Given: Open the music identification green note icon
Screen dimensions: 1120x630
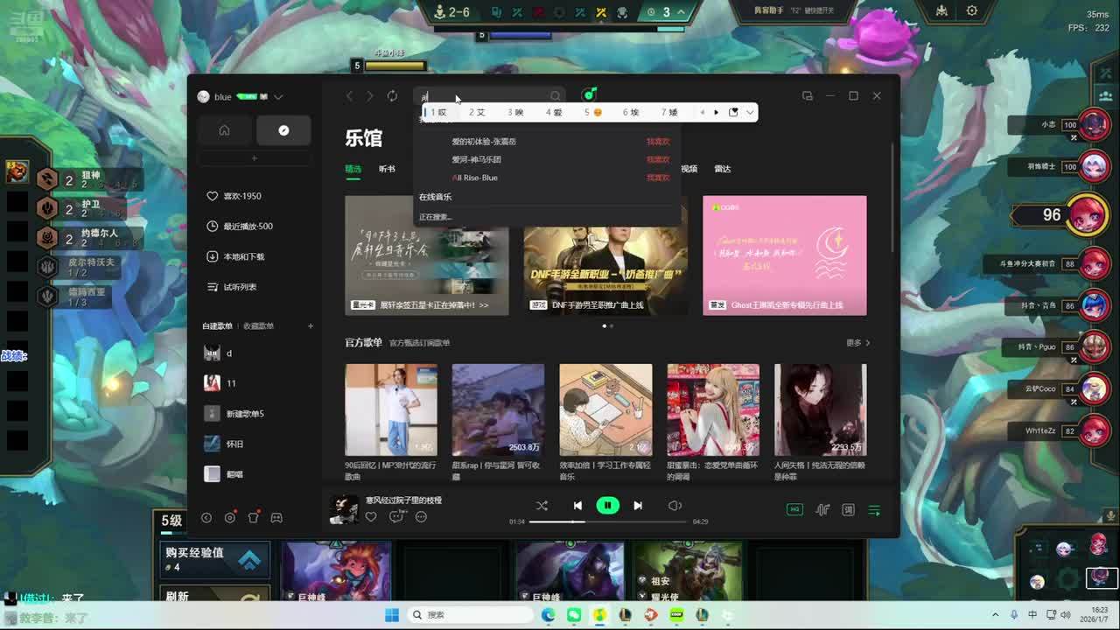Looking at the screenshot, I should 590,94.
